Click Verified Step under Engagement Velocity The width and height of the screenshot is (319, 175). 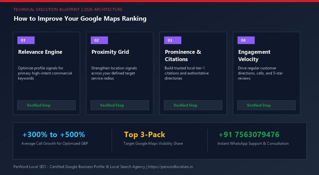click(266, 105)
